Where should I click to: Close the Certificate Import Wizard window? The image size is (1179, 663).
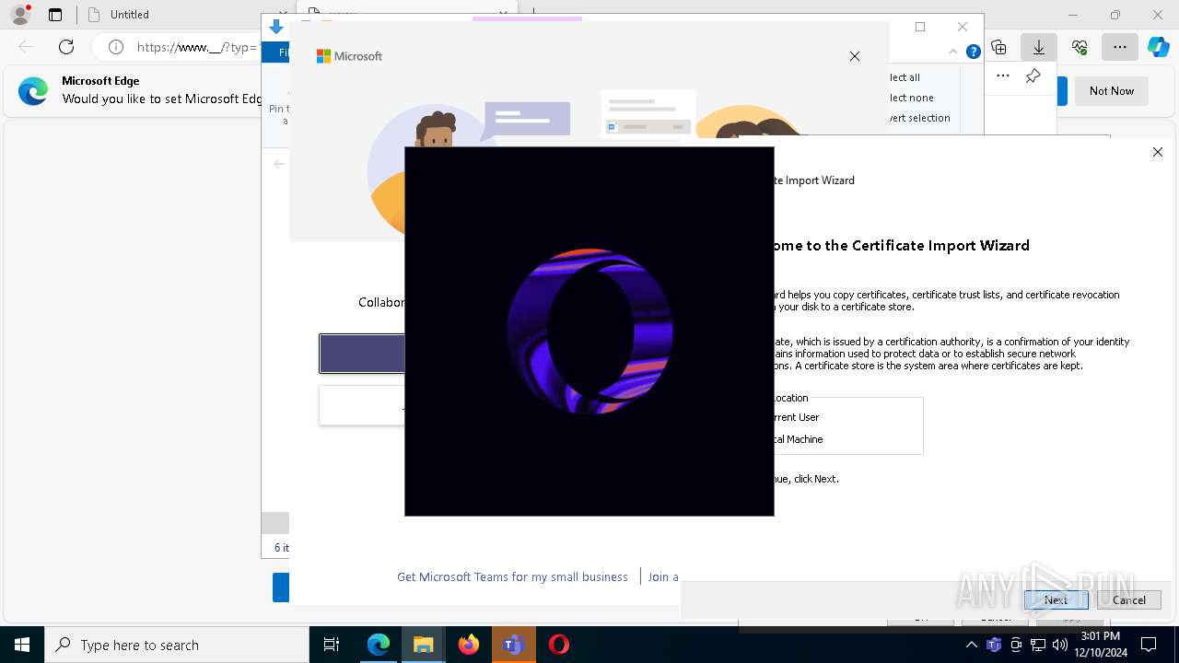tap(1158, 152)
